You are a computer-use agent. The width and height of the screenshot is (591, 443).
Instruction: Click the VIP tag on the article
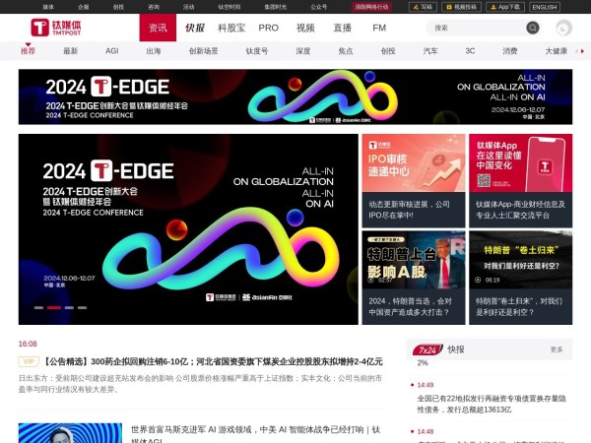click(x=29, y=361)
